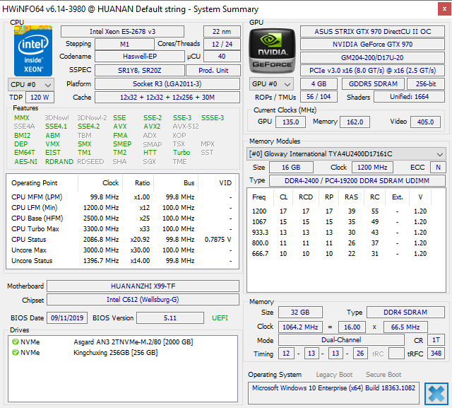Click the GPU clock 135.0 field
Image resolution: width=452 pixels, height=408 pixels.
(x=290, y=122)
